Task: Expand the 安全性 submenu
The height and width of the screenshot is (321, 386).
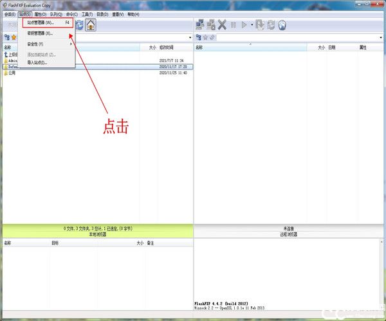Action: click(x=49, y=44)
